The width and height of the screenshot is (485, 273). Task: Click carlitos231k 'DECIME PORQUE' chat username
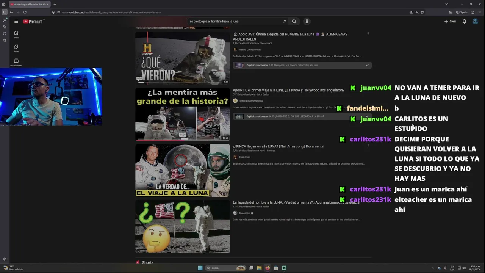coord(370,139)
